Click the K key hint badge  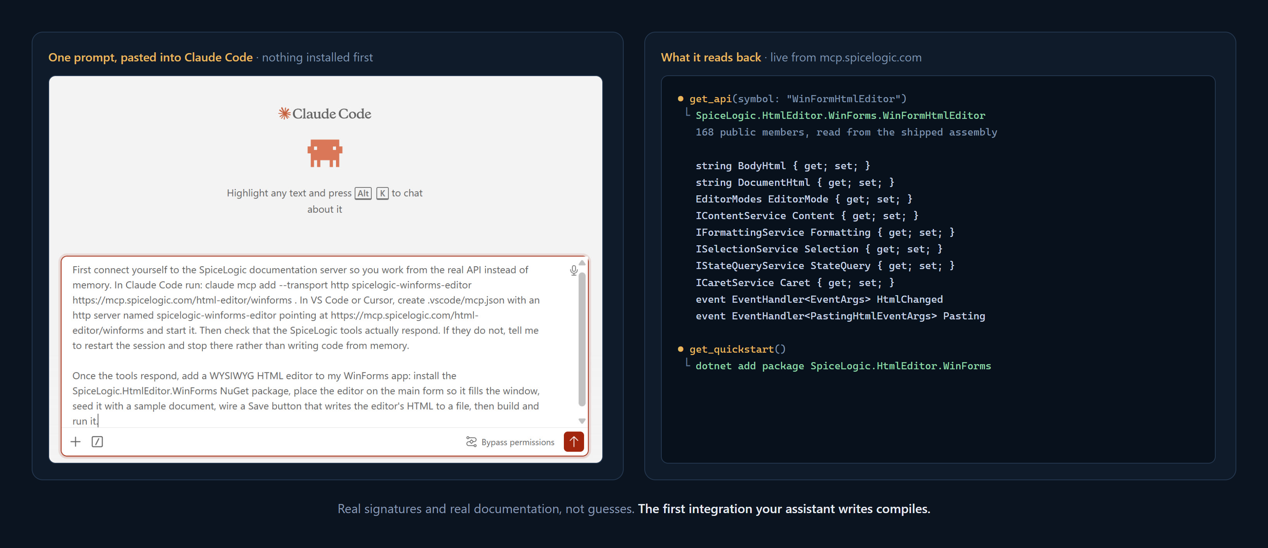point(382,193)
